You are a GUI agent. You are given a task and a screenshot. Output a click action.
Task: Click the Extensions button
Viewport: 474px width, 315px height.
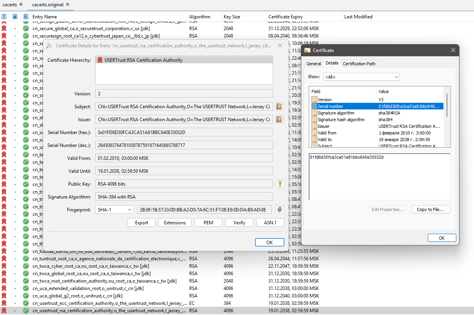pos(175,223)
